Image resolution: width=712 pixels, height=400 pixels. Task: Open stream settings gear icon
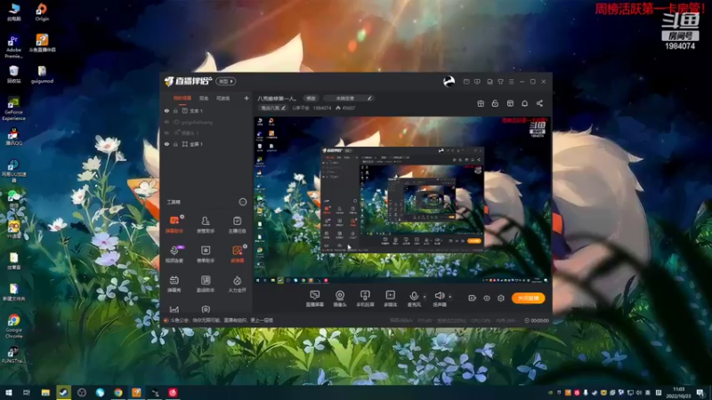(x=501, y=298)
